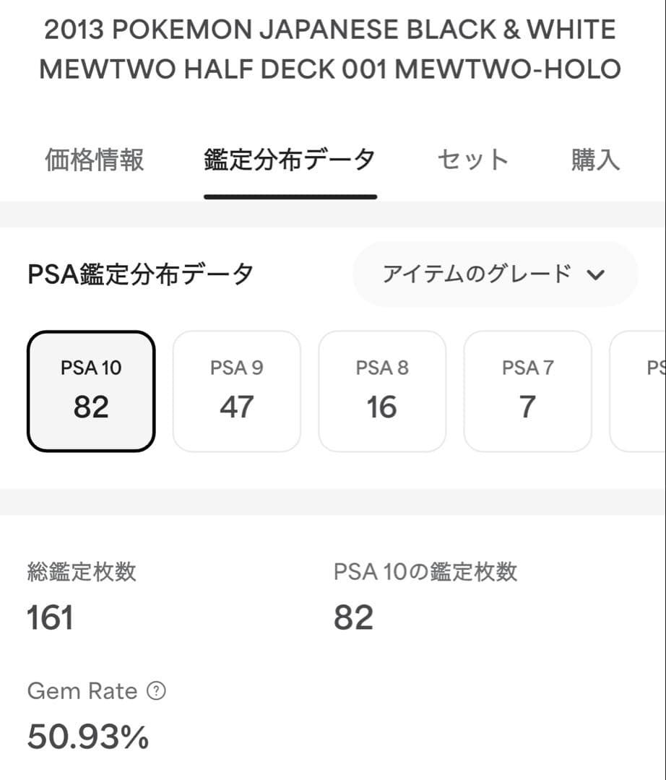The image size is (666, 780).
Task: Click the PSA 10の鑑定枚数 label
Action: [x=425, y=572]
